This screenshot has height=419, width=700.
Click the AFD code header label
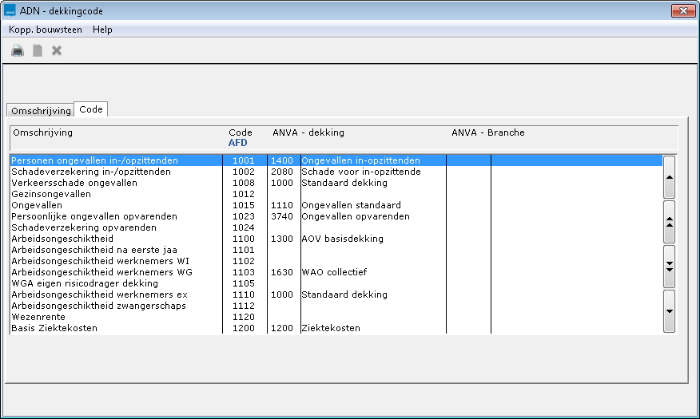coord(238,143)
